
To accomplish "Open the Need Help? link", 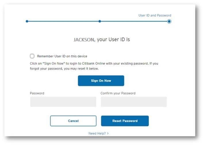I will click(97, 133).
